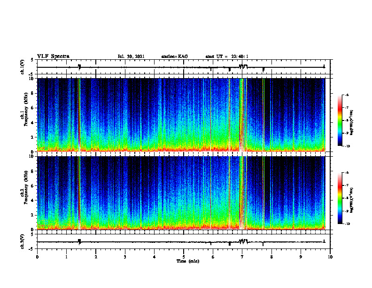This screenshot has width=372, height=288.
Task: Click the ch.2 colorbar log(PSD) label
Action: 352,200
